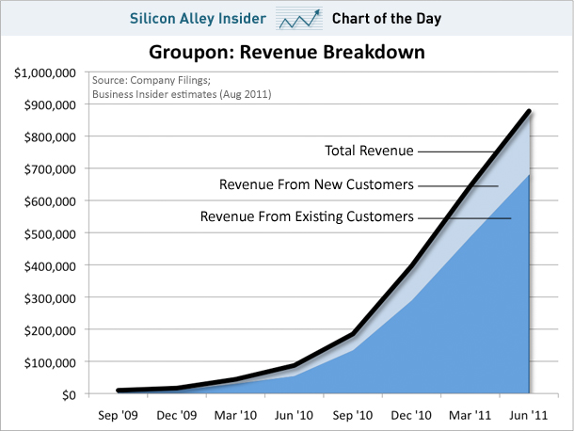The width and height of the screenshot is (574, 431).
Task: Click the 'Chart of the Day' heading
Action: 387,18
